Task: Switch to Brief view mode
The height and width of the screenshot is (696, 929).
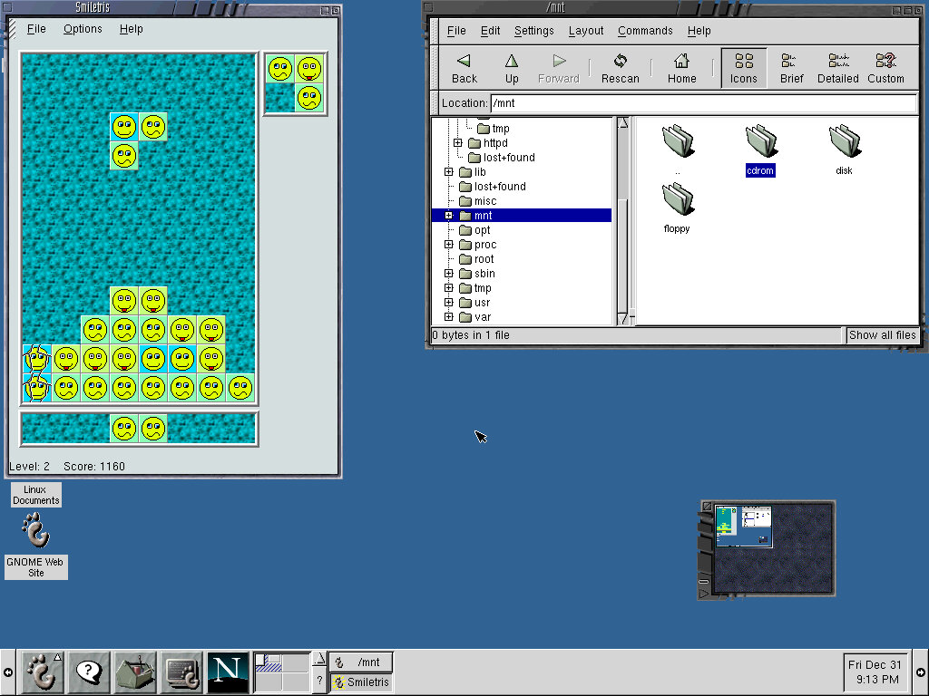Action: tap(791, 68)
